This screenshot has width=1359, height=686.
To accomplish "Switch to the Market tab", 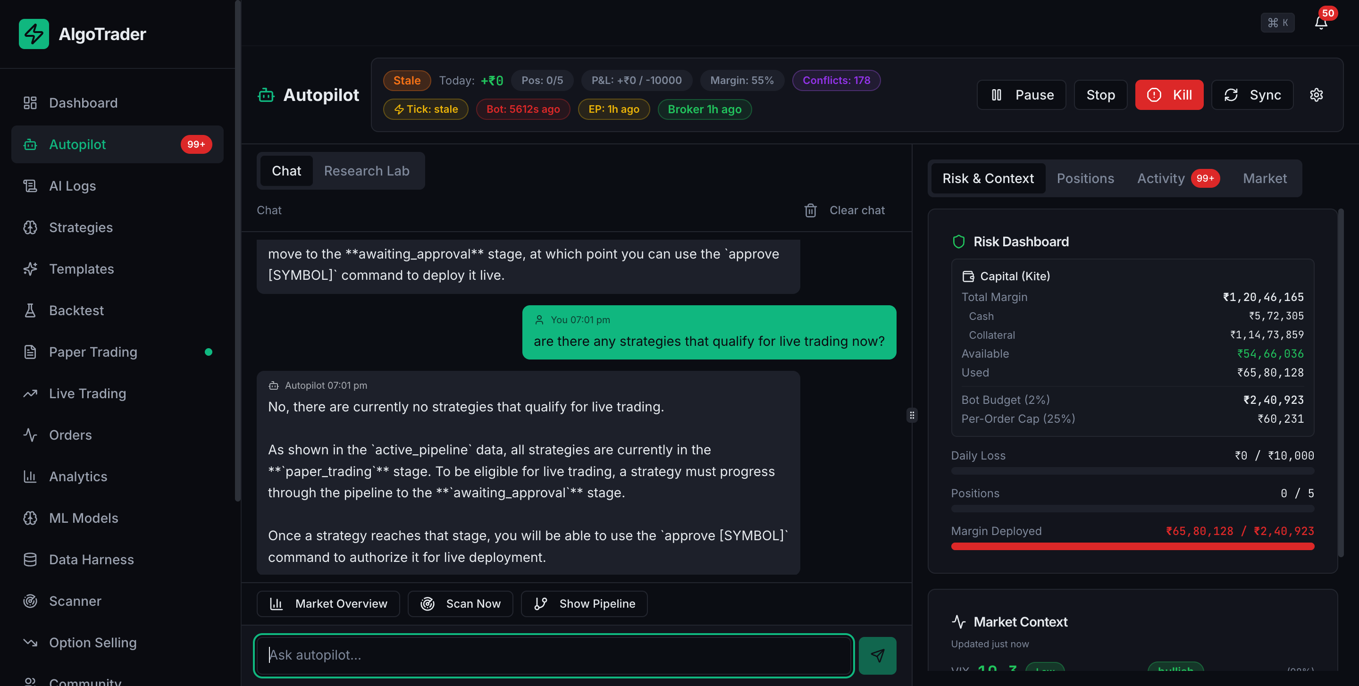I will tap(1265, 178).
